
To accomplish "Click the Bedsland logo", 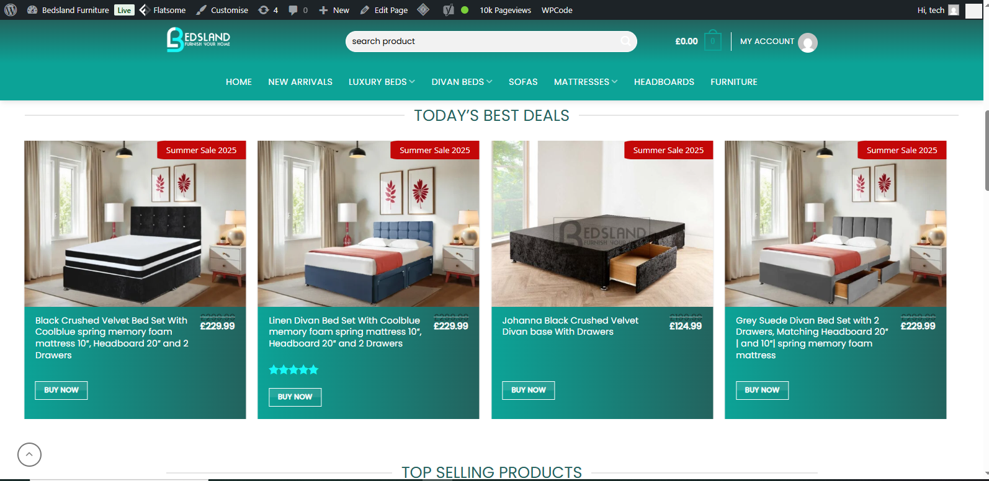I will 199,40.
